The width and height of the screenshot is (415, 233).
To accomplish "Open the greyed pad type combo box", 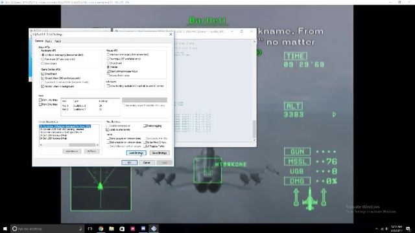I will [145, 100].
